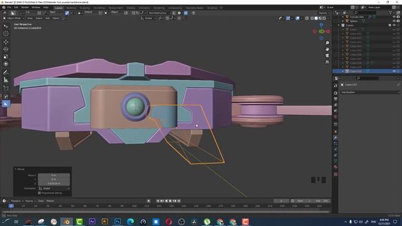Collapse the Cutters collection in outliner
This screenshot has height=226, width=402.
pos(339,25)
